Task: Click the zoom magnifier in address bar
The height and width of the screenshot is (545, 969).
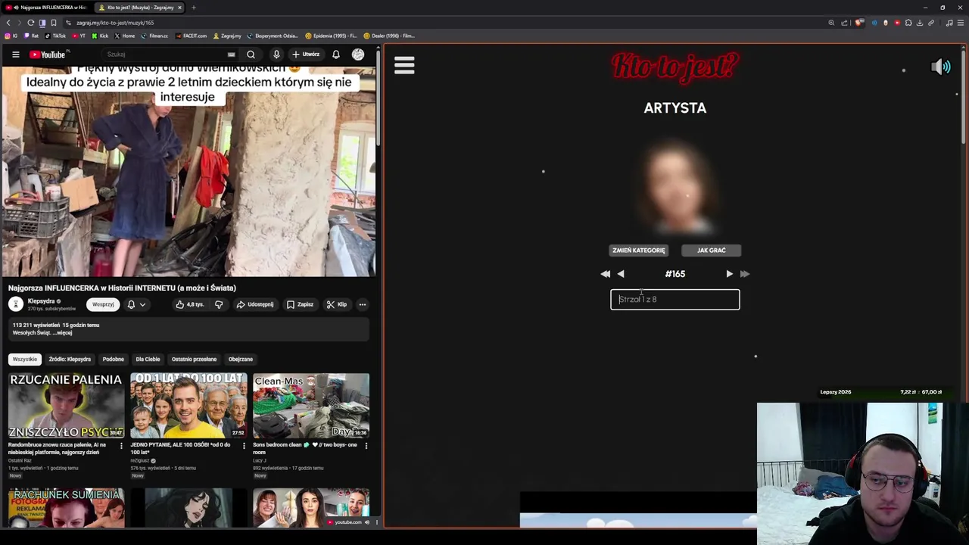Action: pos(831,23)
